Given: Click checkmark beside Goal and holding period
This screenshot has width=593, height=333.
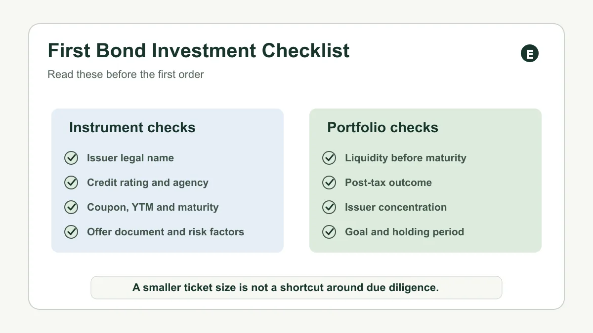Looking at the screenshot, I should click(x=329, y=232).
